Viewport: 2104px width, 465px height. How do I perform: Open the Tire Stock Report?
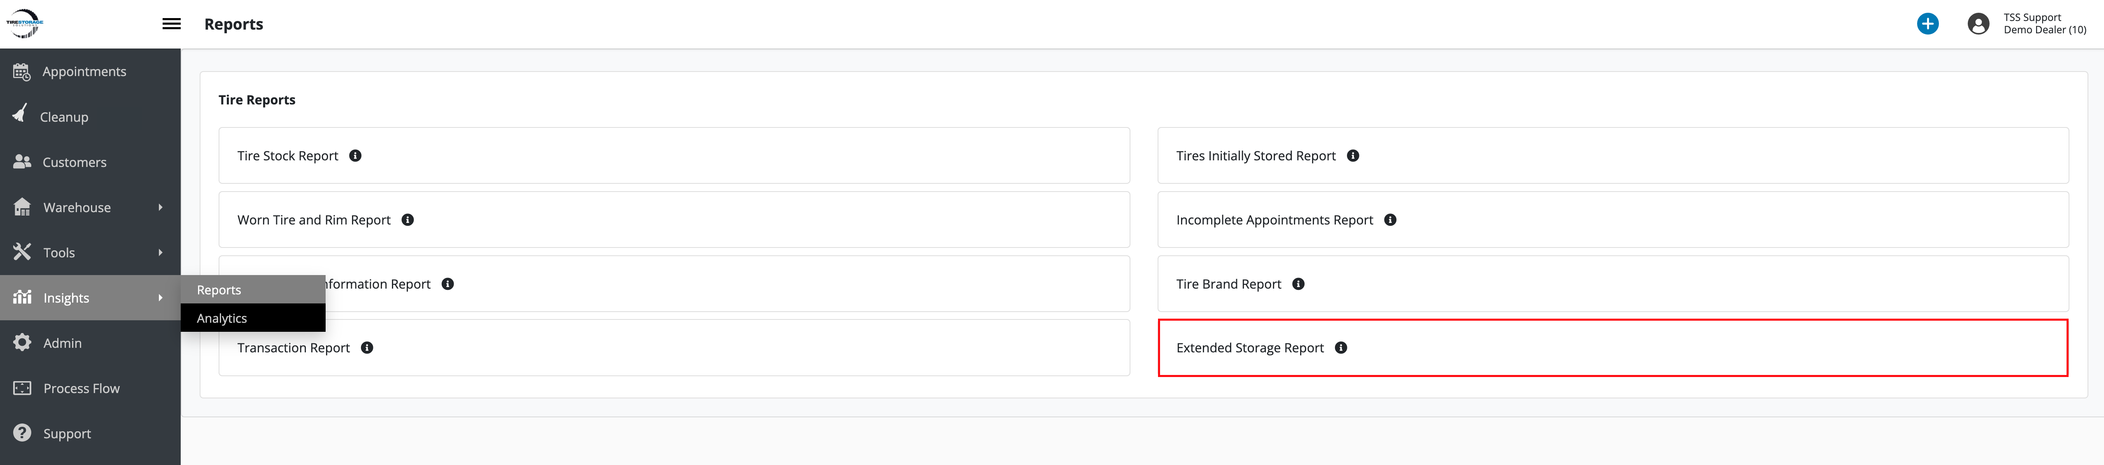[287, 156]
